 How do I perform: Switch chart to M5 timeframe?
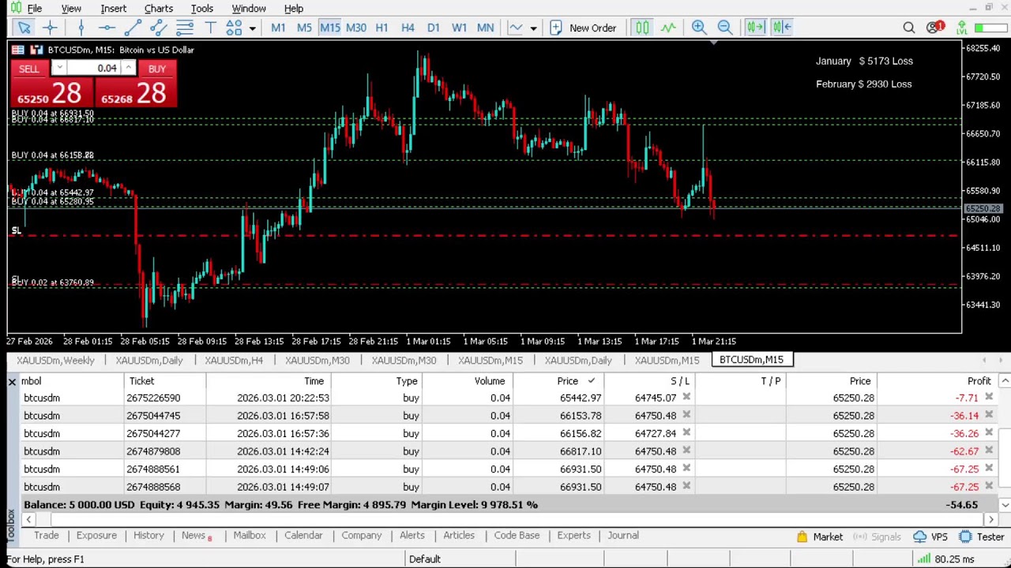304,28
